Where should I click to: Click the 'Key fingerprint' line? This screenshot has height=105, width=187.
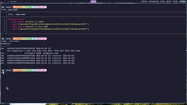(x=43, y=51)
